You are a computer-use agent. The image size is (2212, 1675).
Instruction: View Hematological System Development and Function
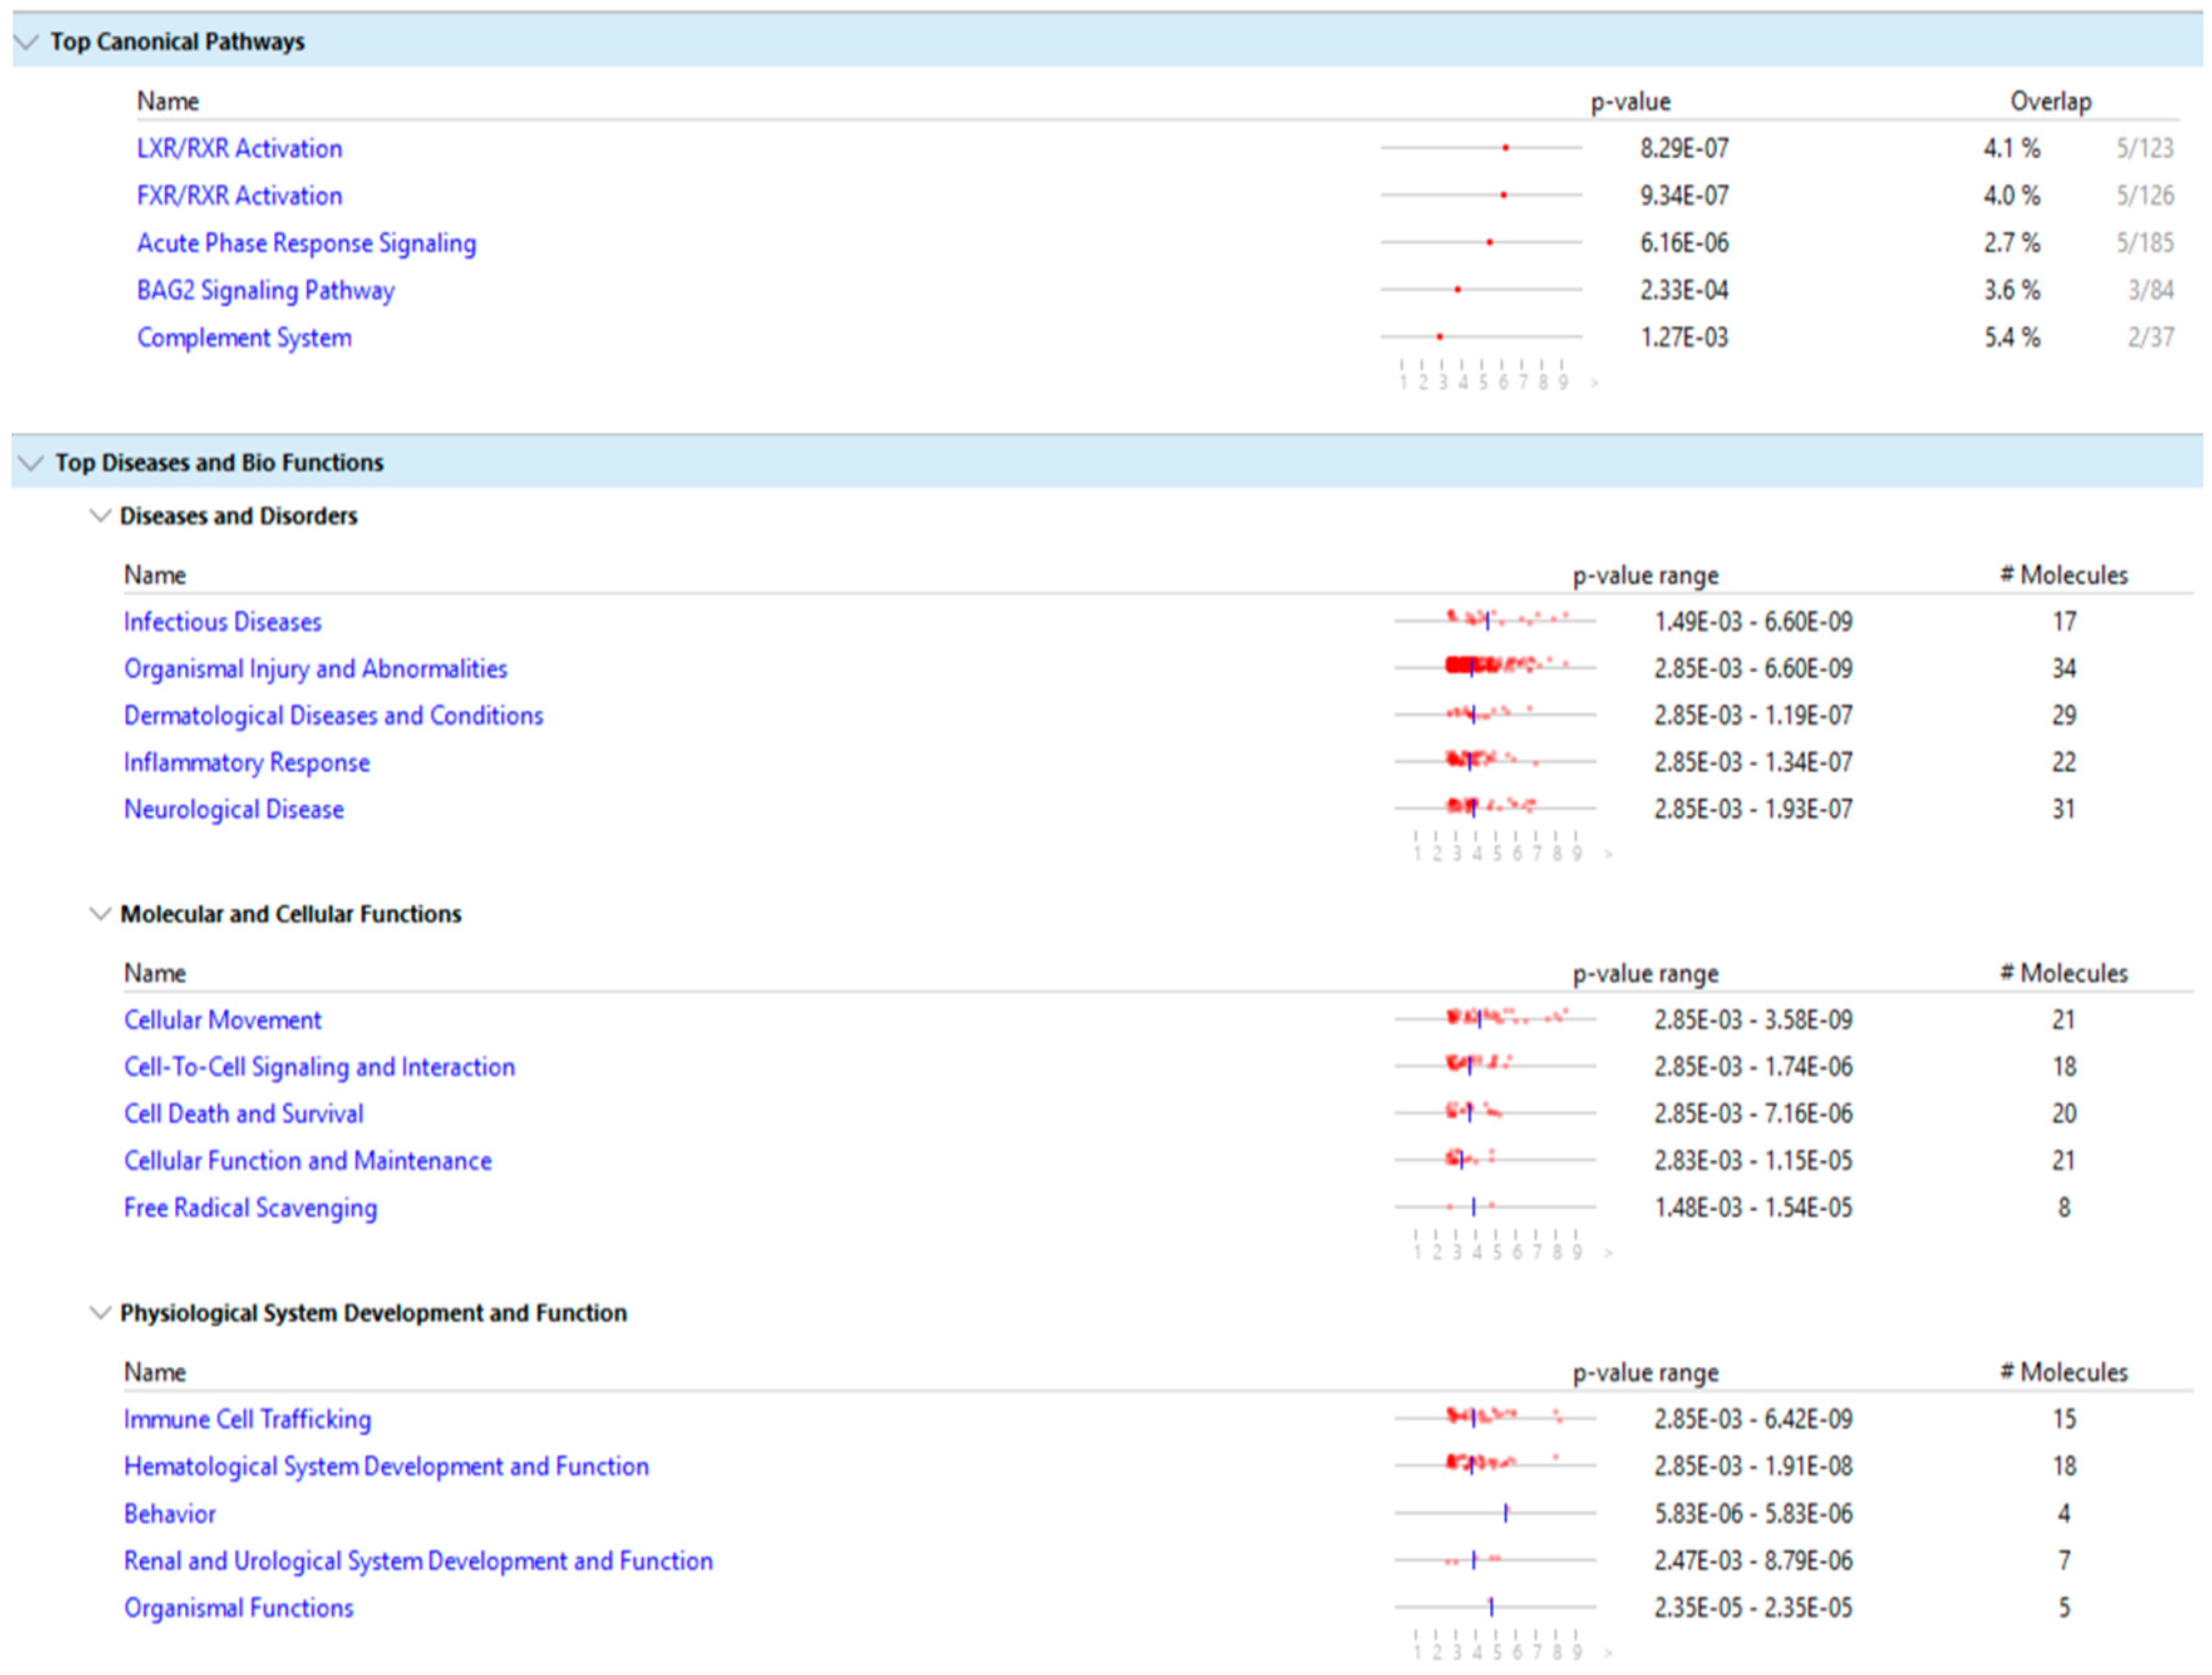[385, 1466]
